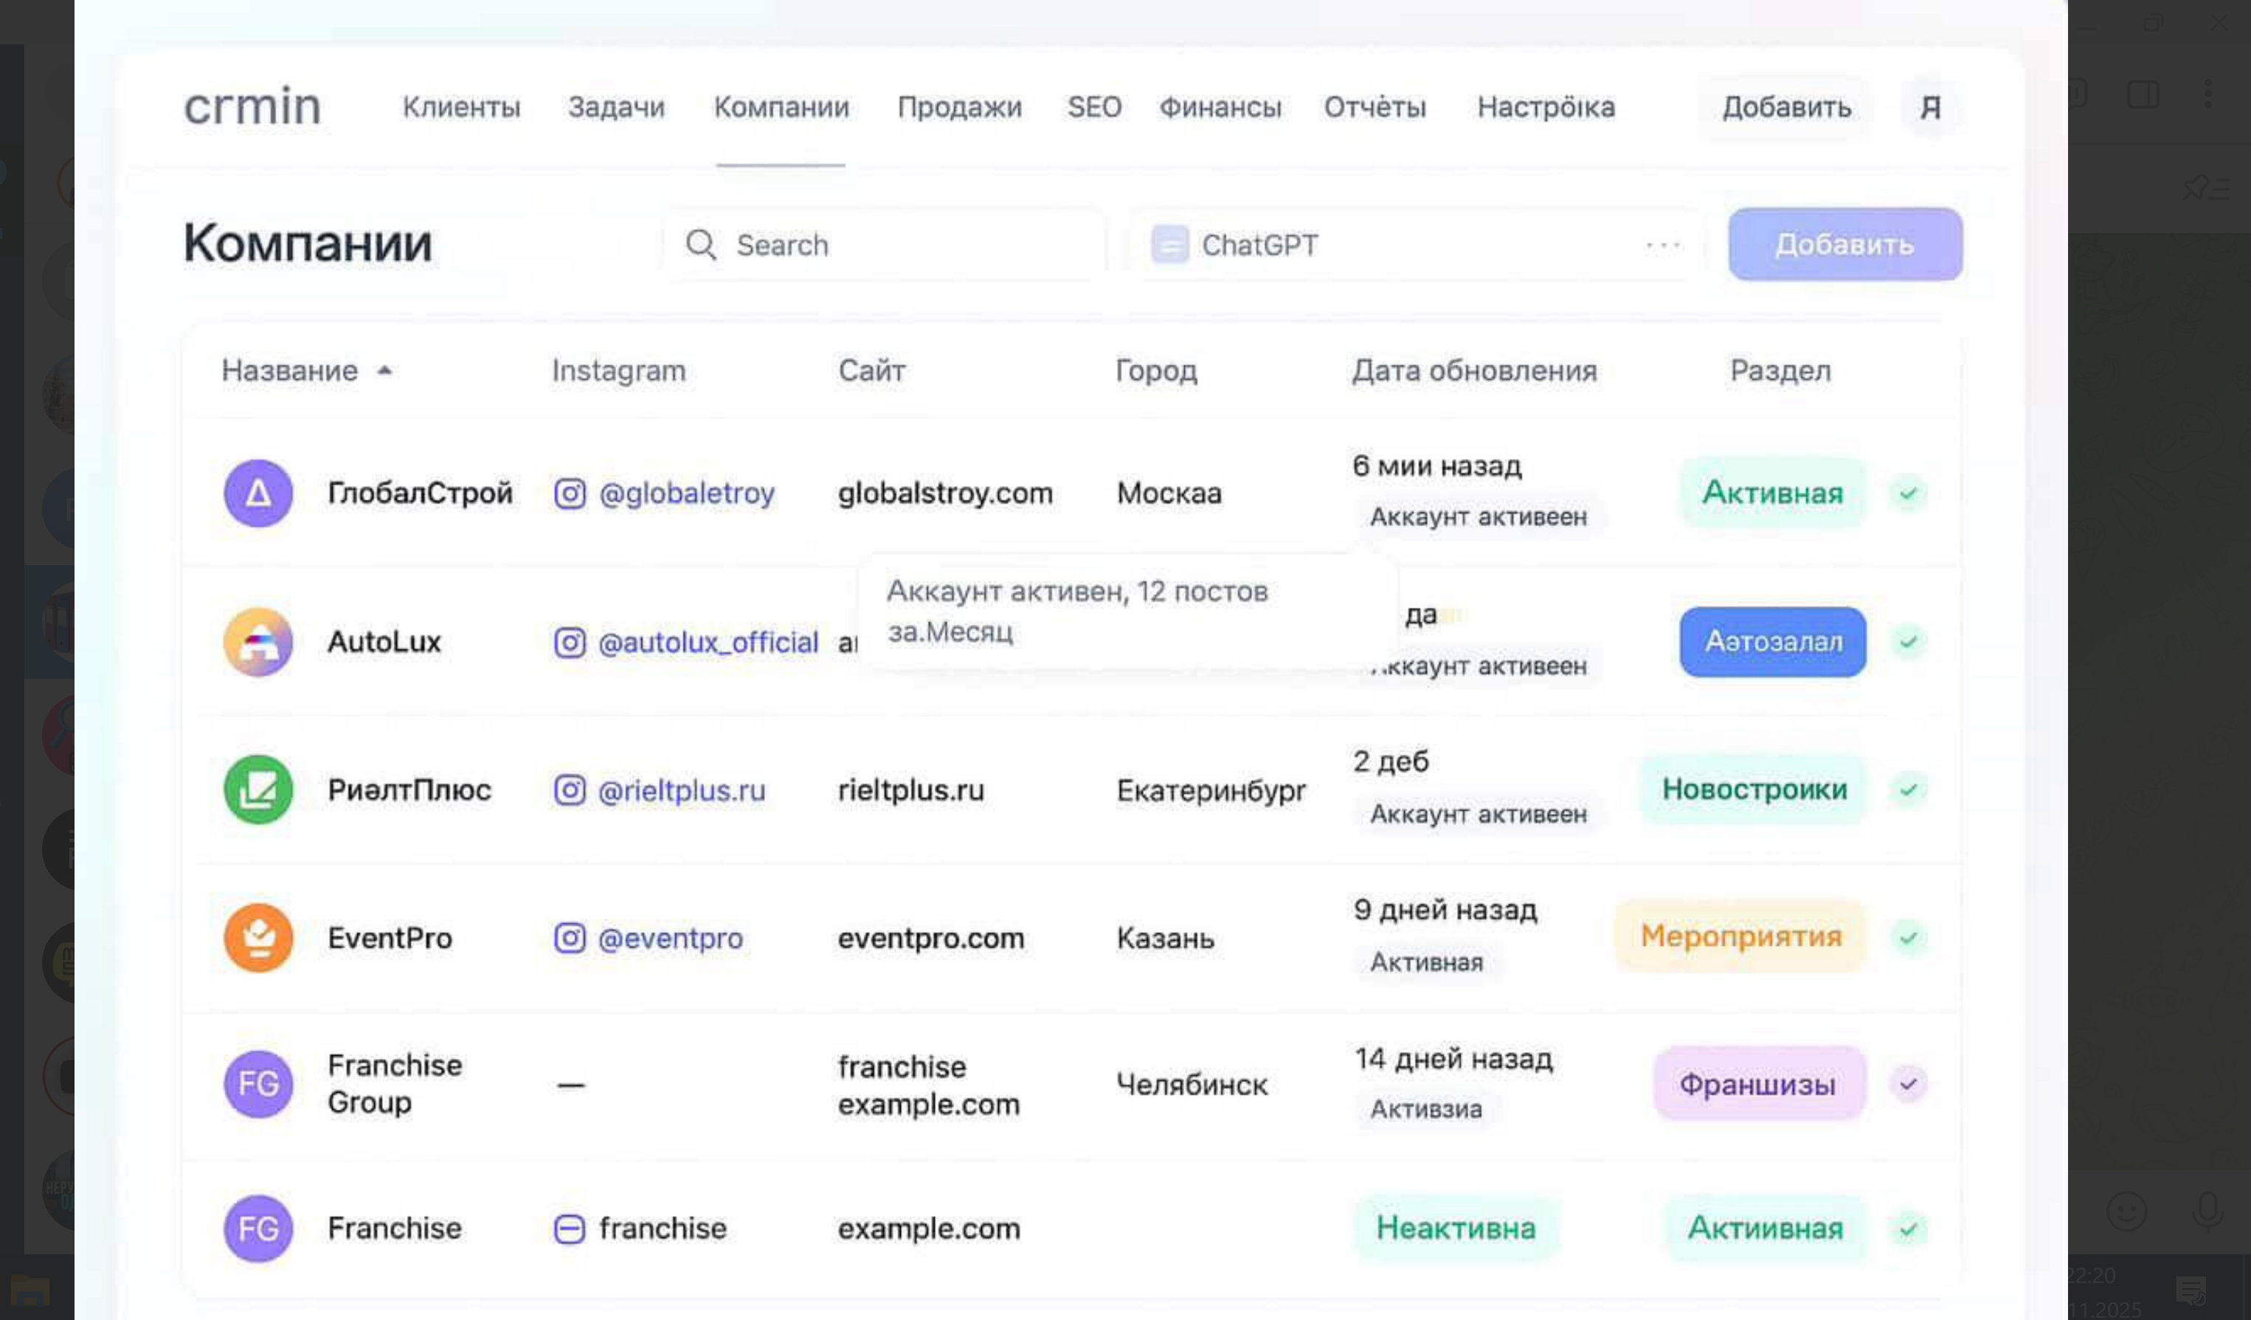Select the EventPro orange avatar icon
The height and width of the screenshot is (1320, 2251).
tap(258, 938)
